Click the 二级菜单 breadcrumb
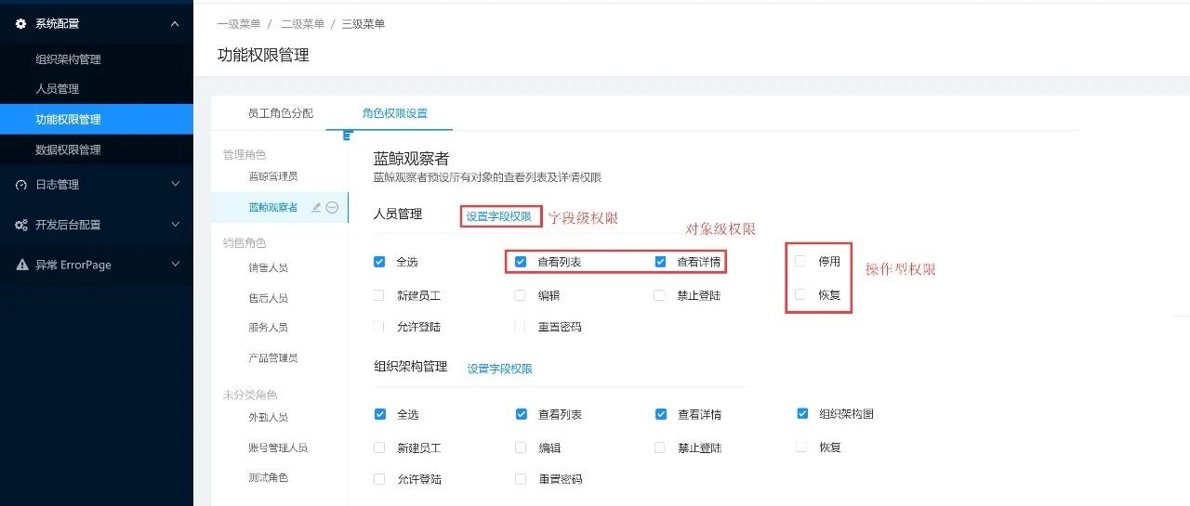The image size is (1190, 506). 302,24
